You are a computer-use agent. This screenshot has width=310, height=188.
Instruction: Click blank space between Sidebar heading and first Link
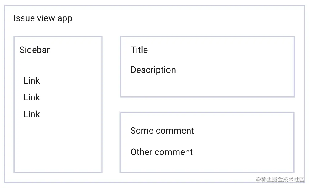point(58,65)
